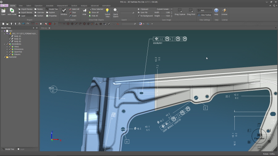The image size is (278, 156).
Task: Click the quick toolbar search field
Action: click(129, 24)
